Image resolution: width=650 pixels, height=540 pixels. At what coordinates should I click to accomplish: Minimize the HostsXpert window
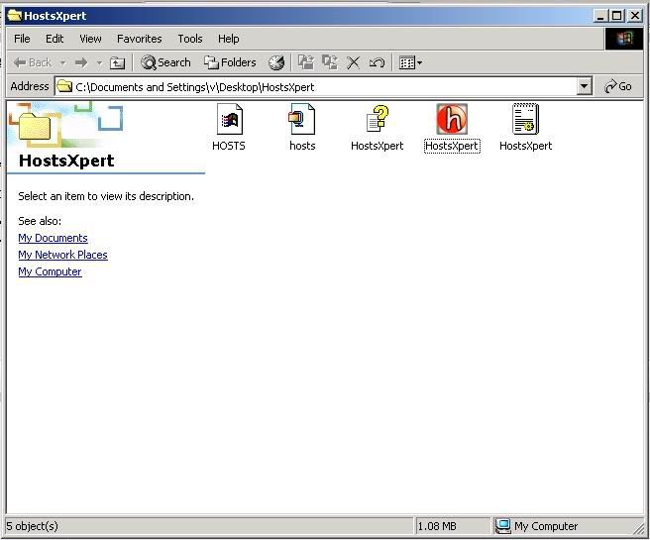click(x=599, y=16)
